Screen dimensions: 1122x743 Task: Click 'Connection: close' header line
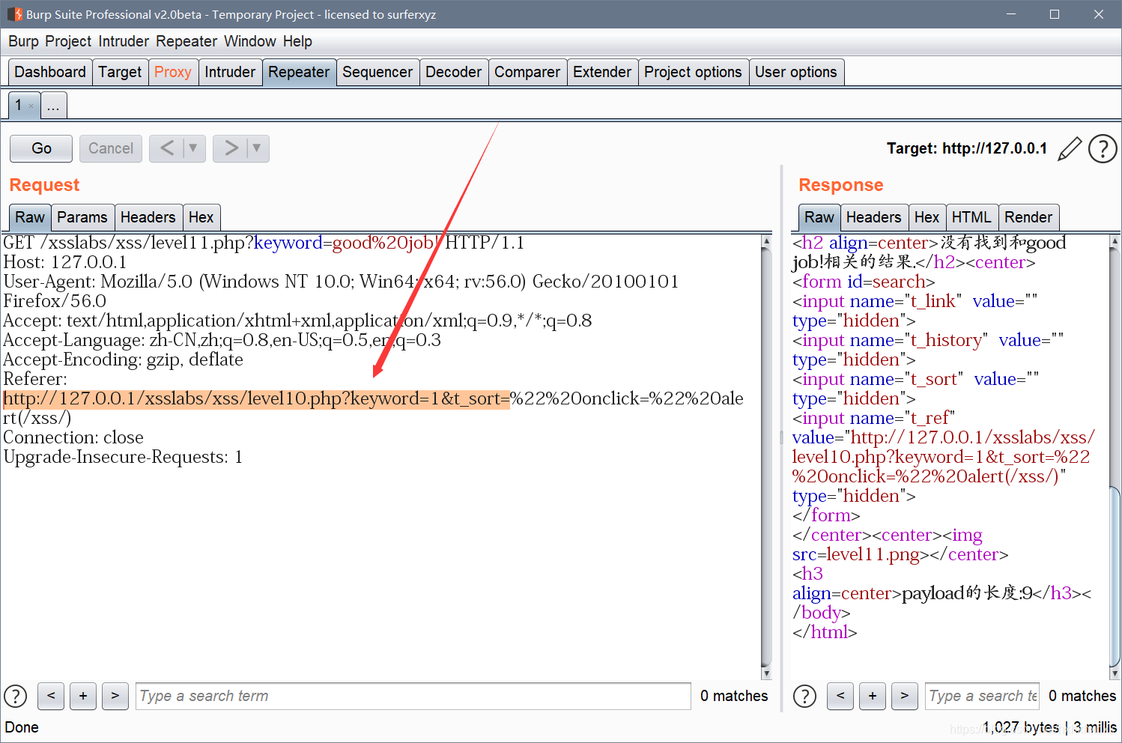73,437
